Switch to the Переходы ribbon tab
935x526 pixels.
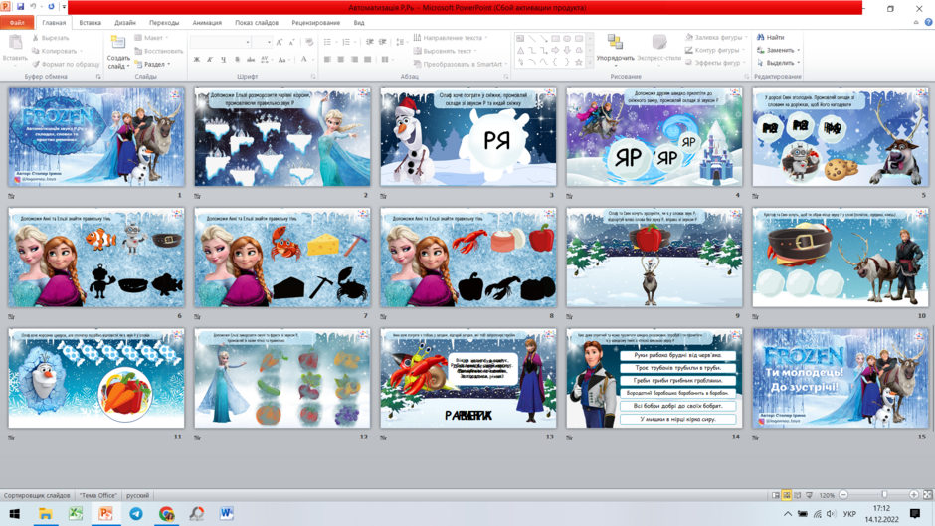[x=164, y=23]
